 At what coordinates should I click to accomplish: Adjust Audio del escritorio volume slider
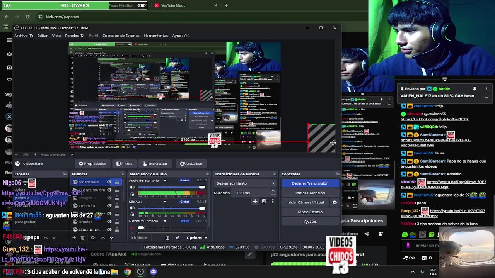coord(171,187)
